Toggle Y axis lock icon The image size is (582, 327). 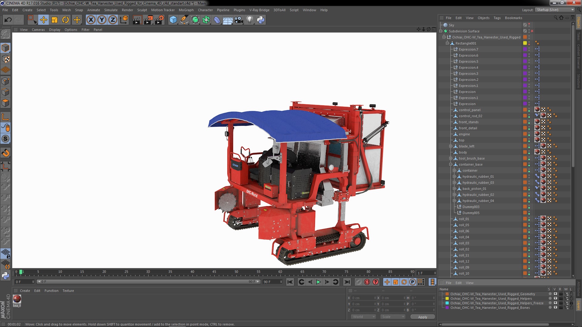click(x=102, y=20)
